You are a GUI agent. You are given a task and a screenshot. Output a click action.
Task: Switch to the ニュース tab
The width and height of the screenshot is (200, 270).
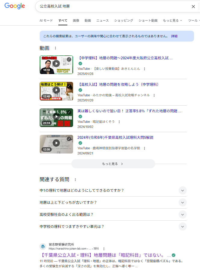coord(103,21)
